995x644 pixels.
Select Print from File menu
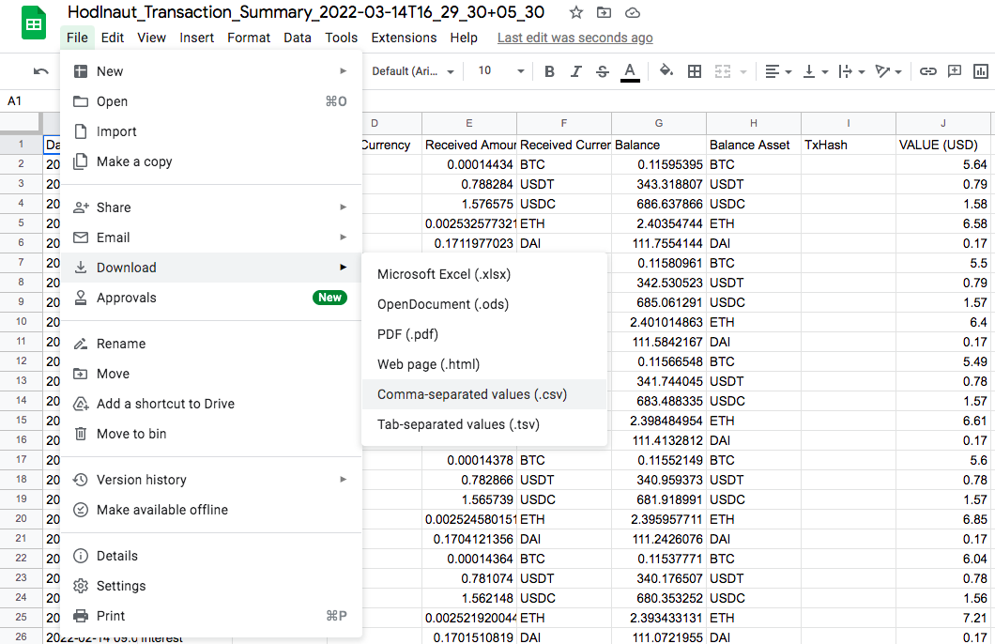coord(211,616)
